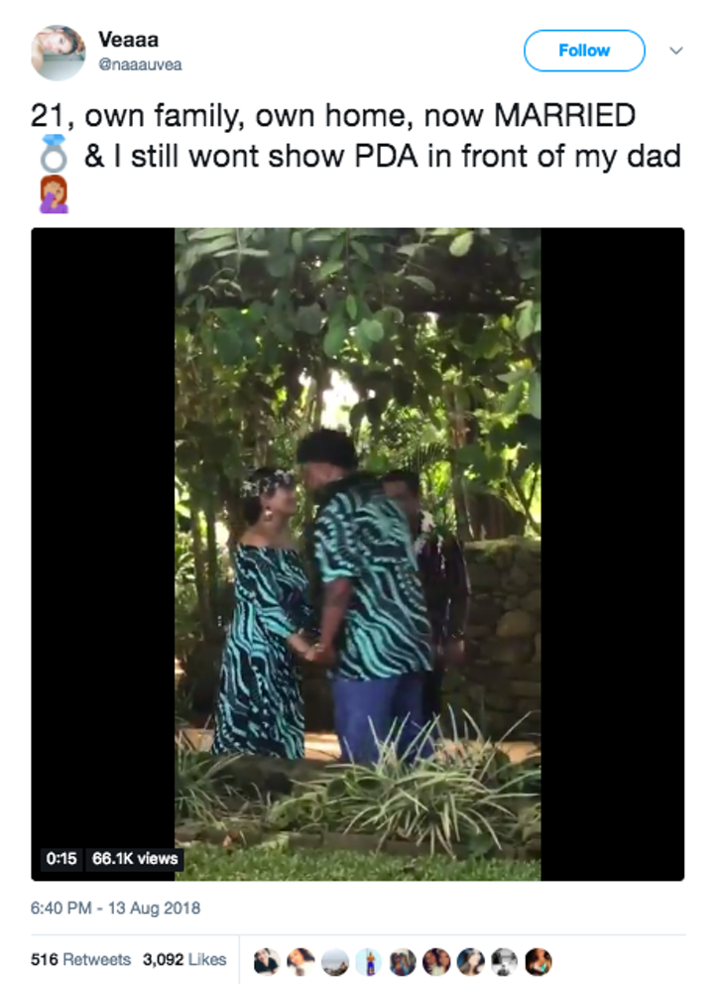View the 516 Retweets list
The width and height of the screenshot is (722, 984).
[x=81, y=959]
